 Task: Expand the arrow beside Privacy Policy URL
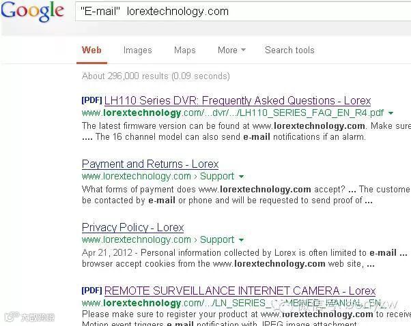pyautogui.click(x=242, y=240)
